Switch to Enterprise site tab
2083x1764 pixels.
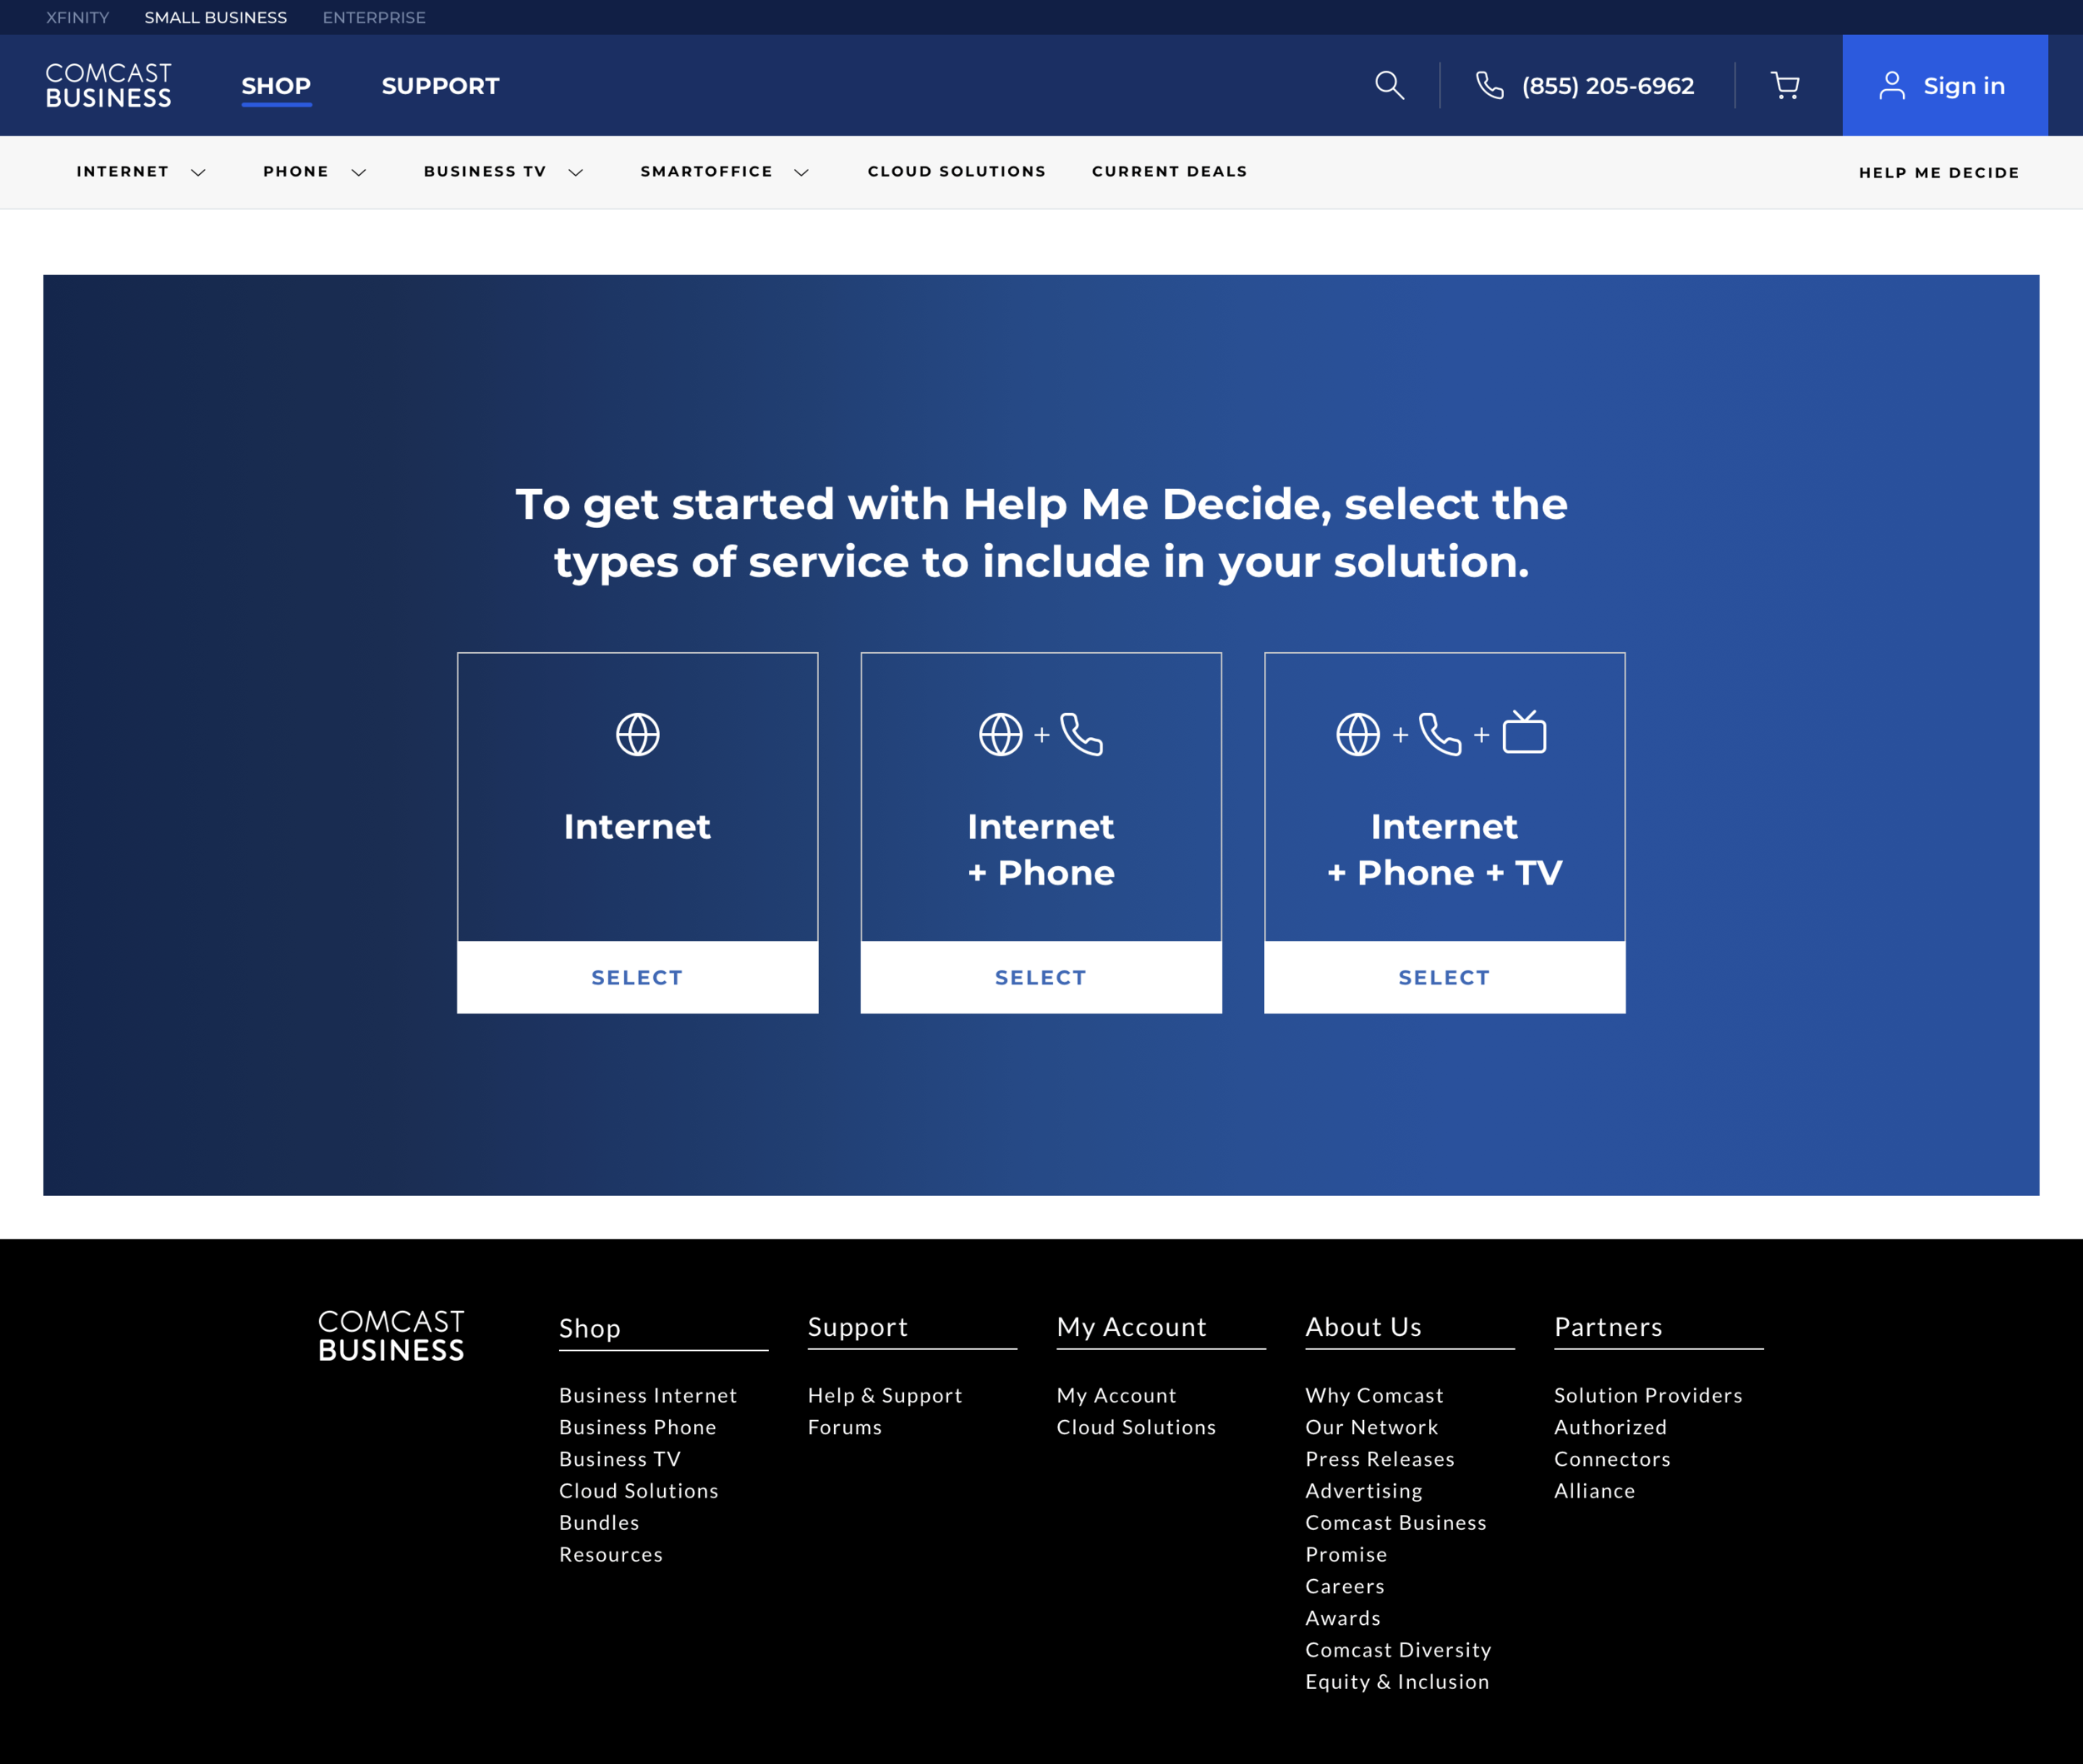(x=373, y=17)
